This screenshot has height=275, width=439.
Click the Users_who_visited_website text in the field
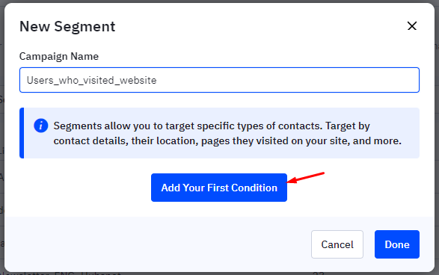(91, 80)
